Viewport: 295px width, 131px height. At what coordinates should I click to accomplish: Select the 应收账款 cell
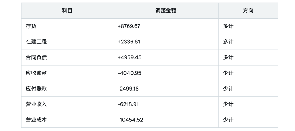click(x=36, y=73)
